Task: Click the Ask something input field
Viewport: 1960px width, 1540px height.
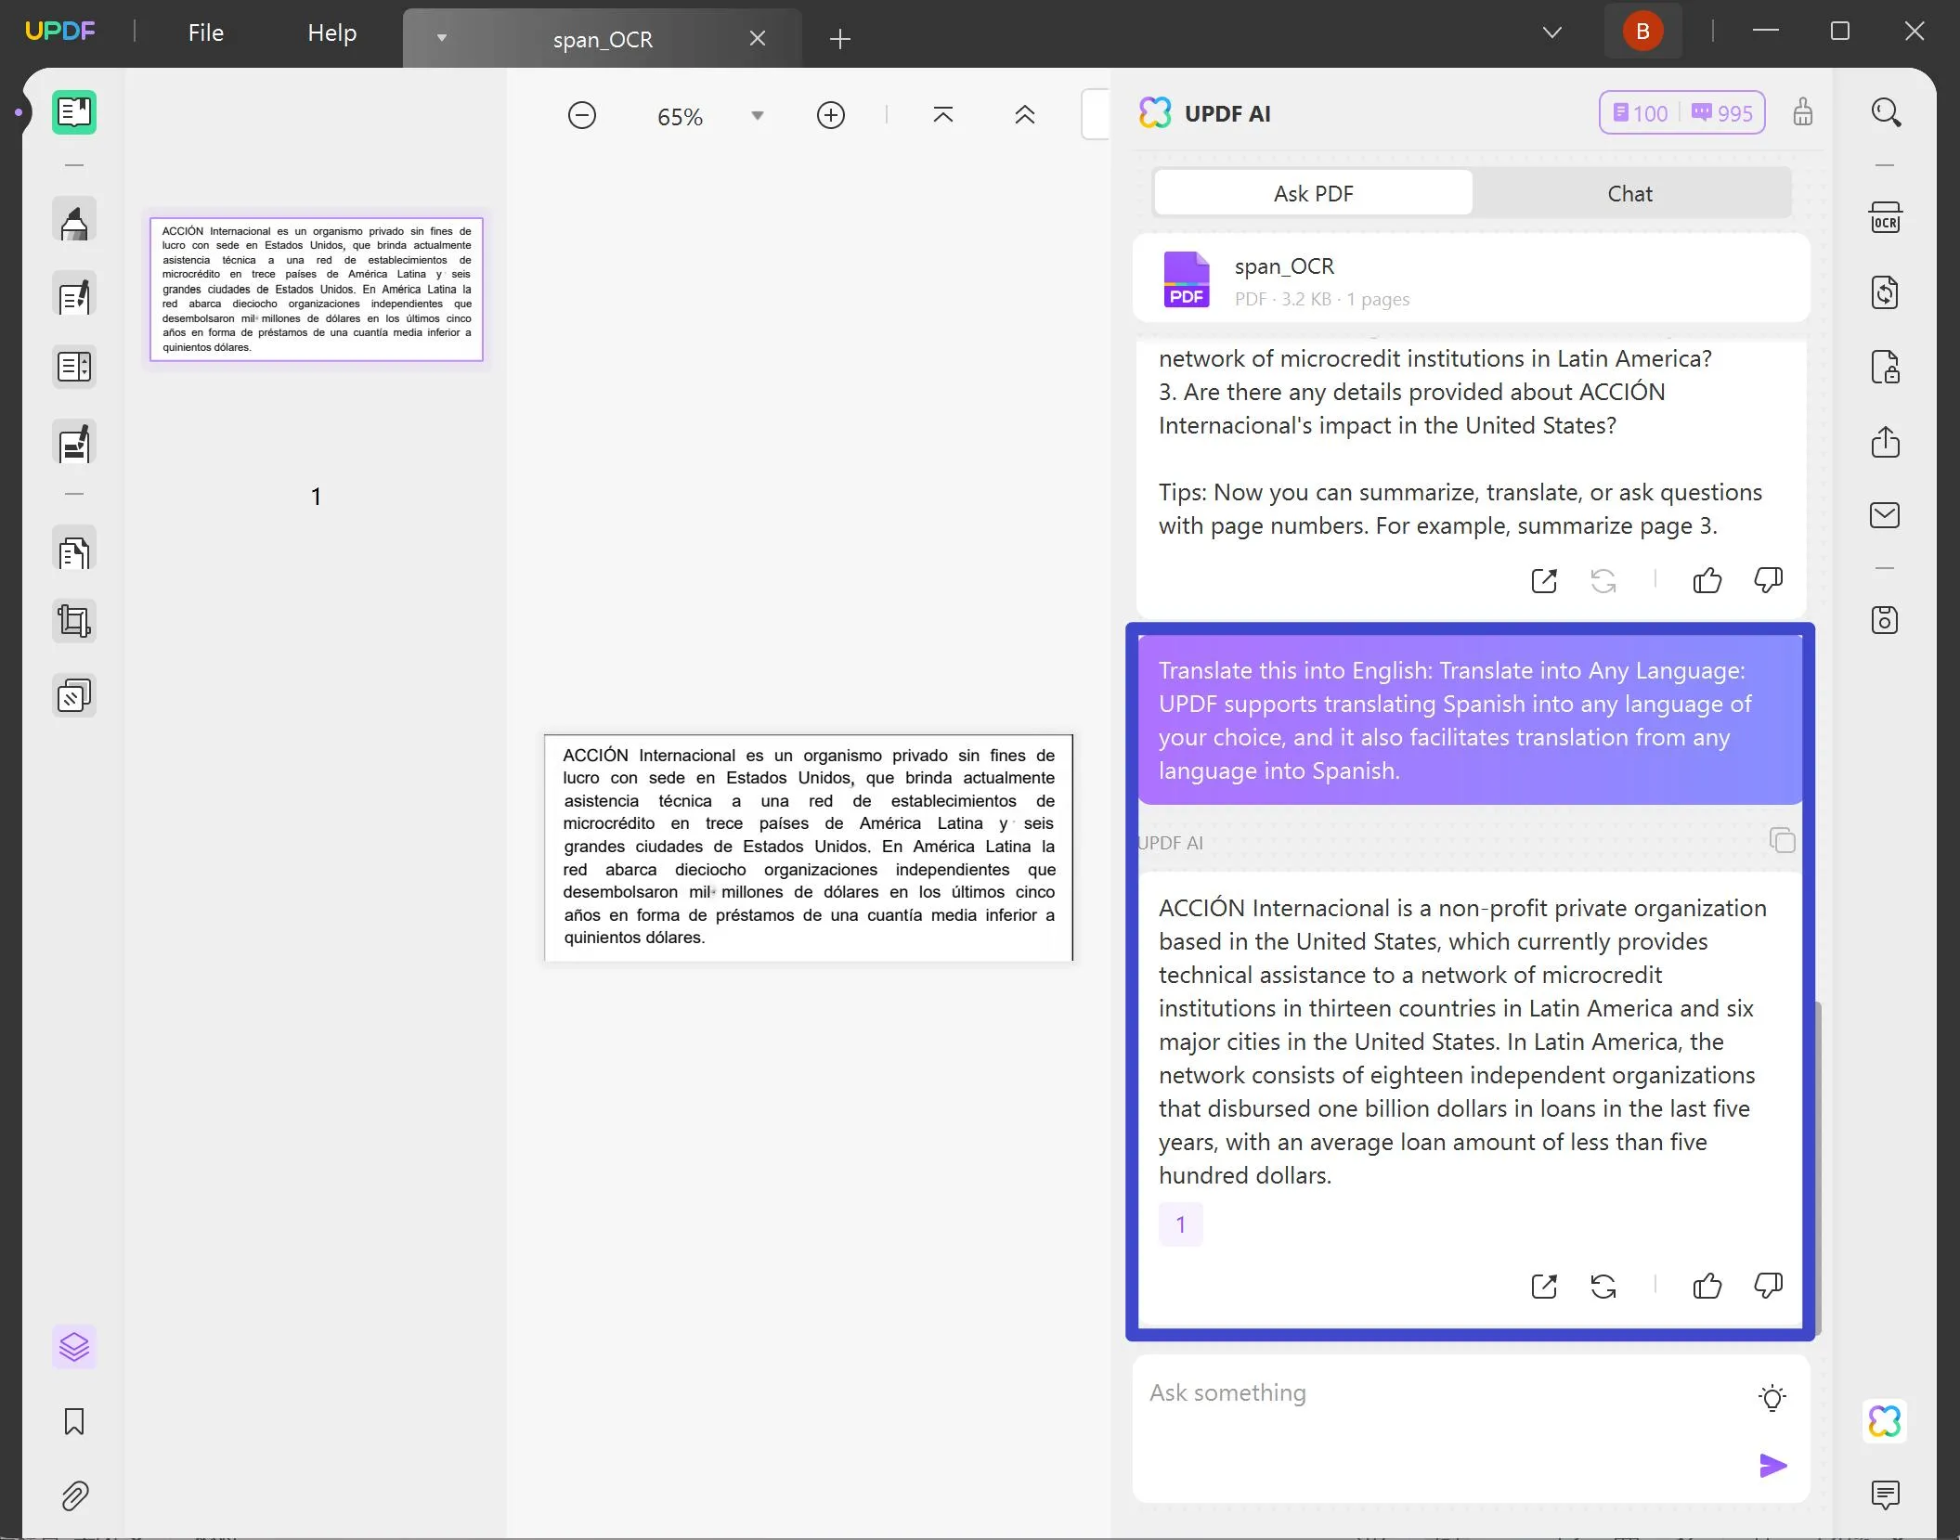Action: (1440, 1392)
